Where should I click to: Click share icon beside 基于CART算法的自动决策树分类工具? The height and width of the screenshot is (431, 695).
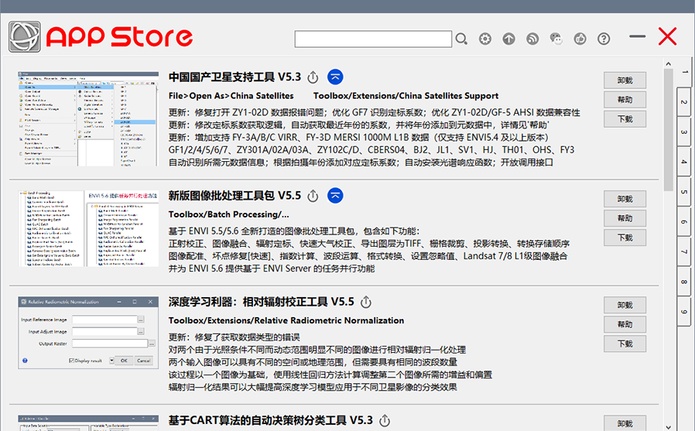coord(385,420)
